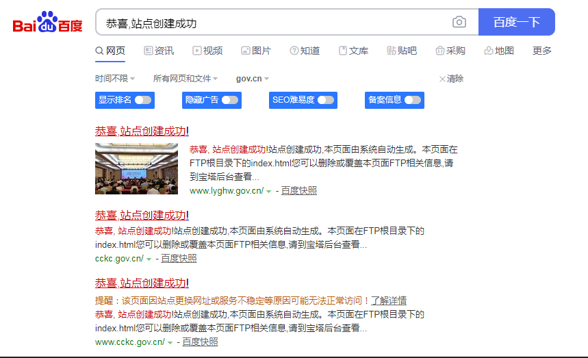Open the 所有网页和文件 file type dropdown
This screenshot has width=588, height=358.
click(x=186, y=79)
